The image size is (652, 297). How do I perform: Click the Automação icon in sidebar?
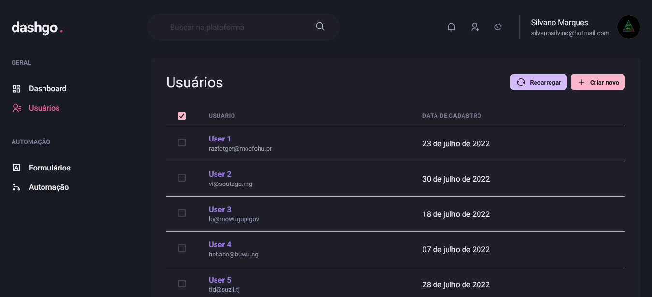(16, 186)
